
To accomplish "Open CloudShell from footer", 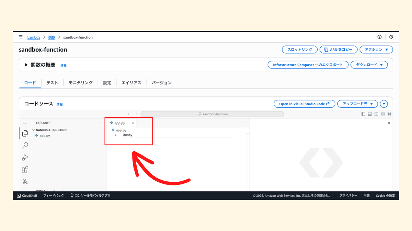I will (27, 196).
